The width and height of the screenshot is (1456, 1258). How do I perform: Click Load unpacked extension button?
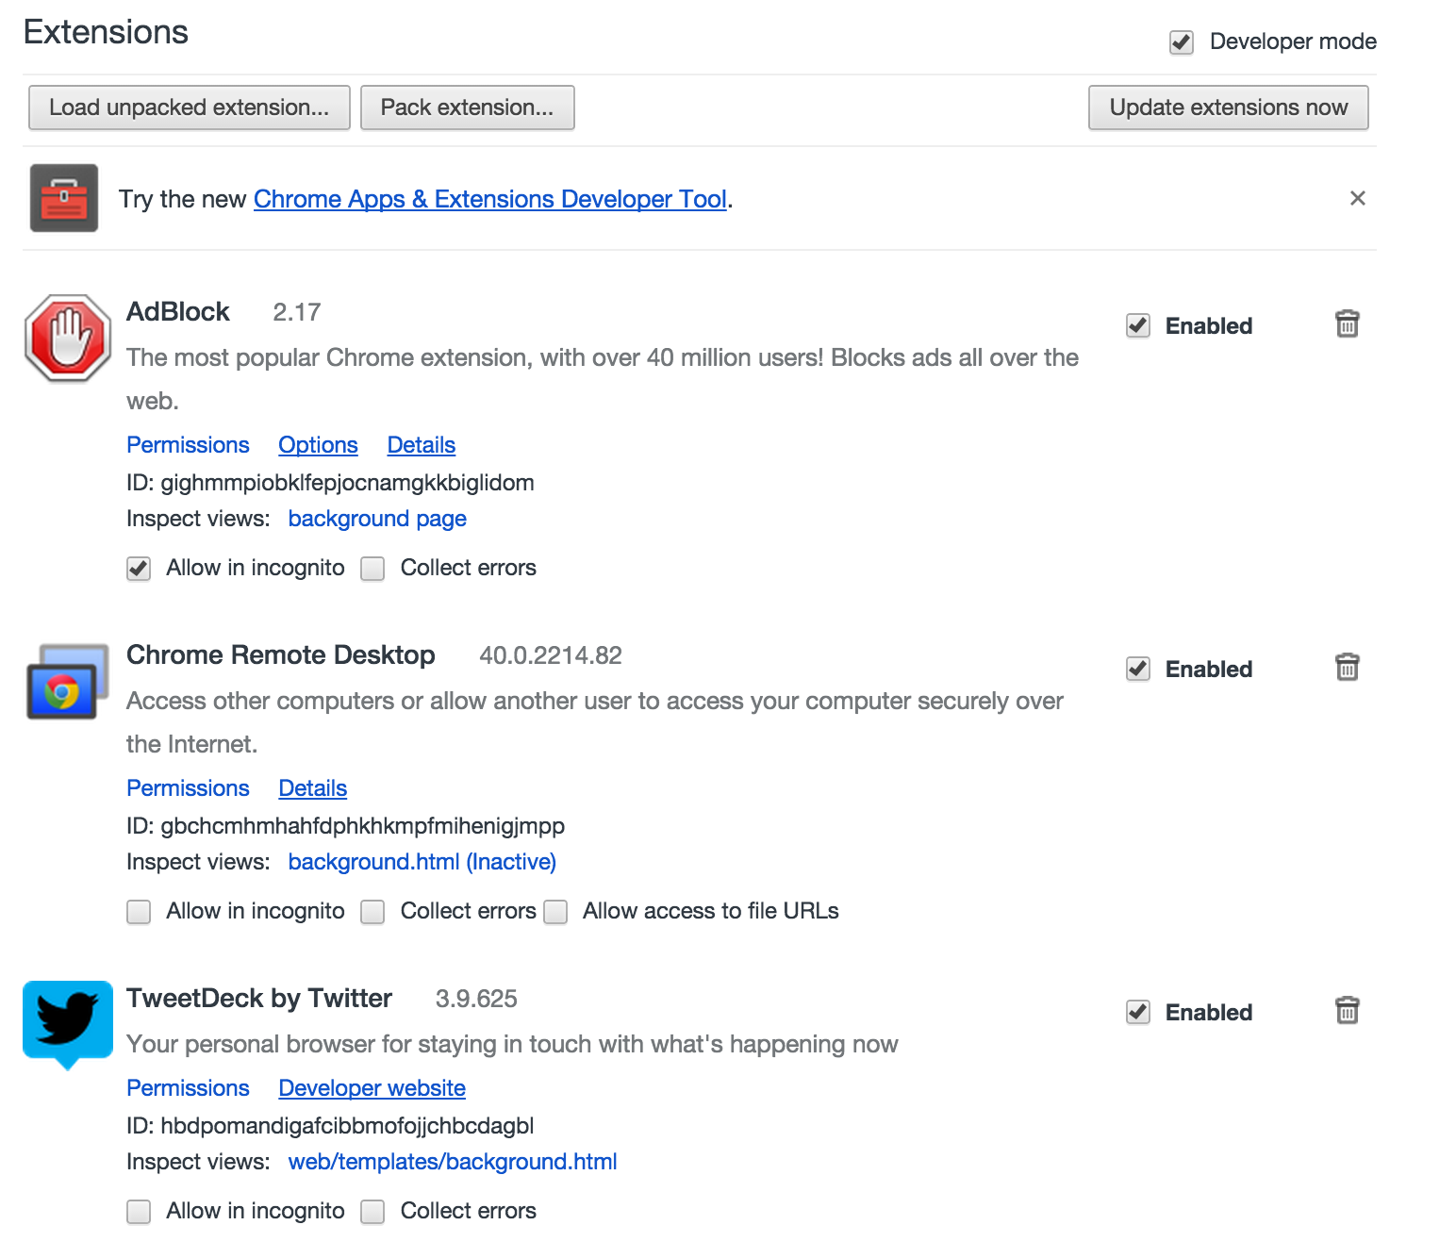coord(189,108)
